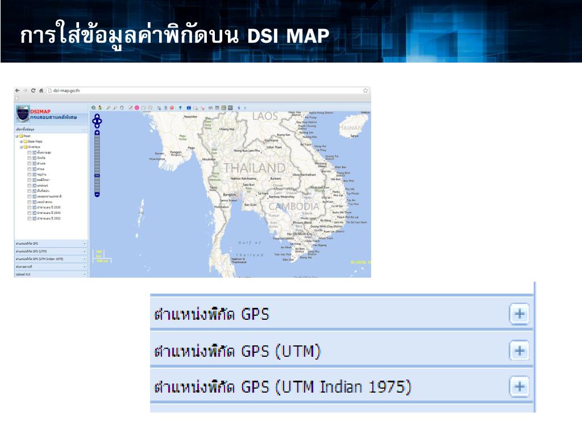
Task: Toggle the ตำบล subdistrict layer checkbox
Action: pyautogui.click(x=30, y=169)
